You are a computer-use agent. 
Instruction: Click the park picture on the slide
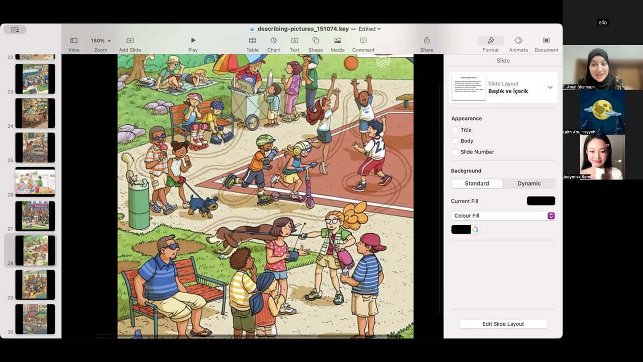click(265, 196)
